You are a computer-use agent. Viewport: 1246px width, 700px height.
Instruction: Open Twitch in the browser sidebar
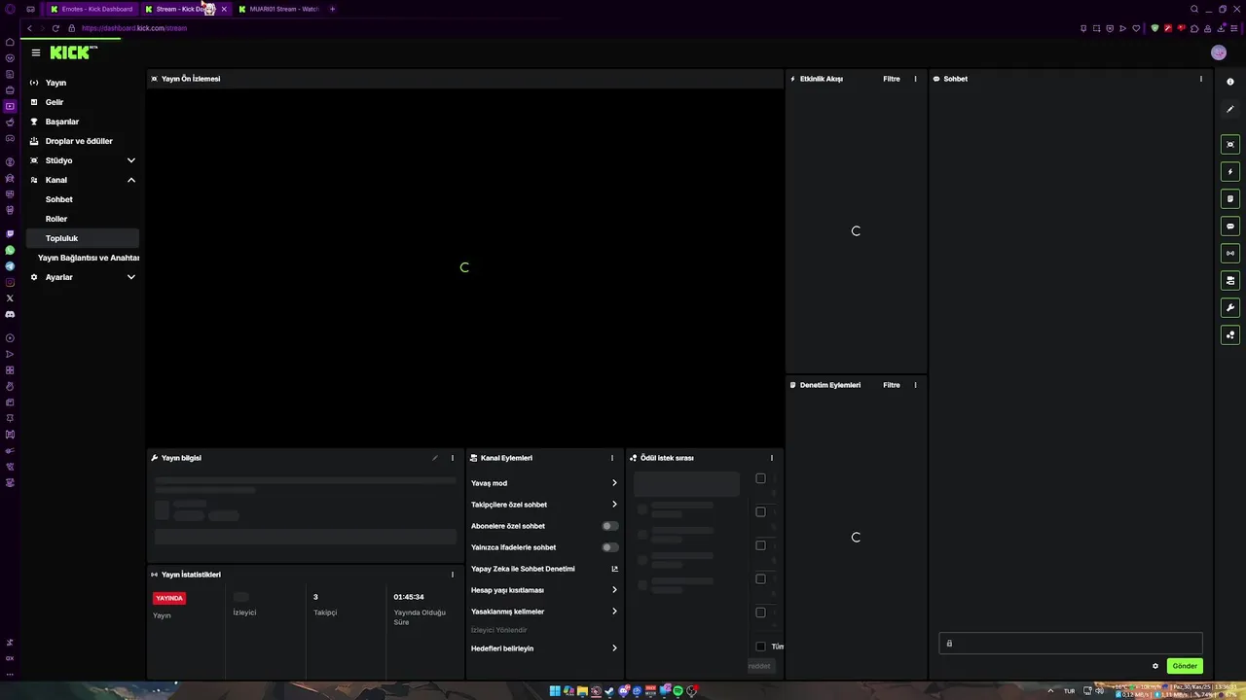(10, 234)
